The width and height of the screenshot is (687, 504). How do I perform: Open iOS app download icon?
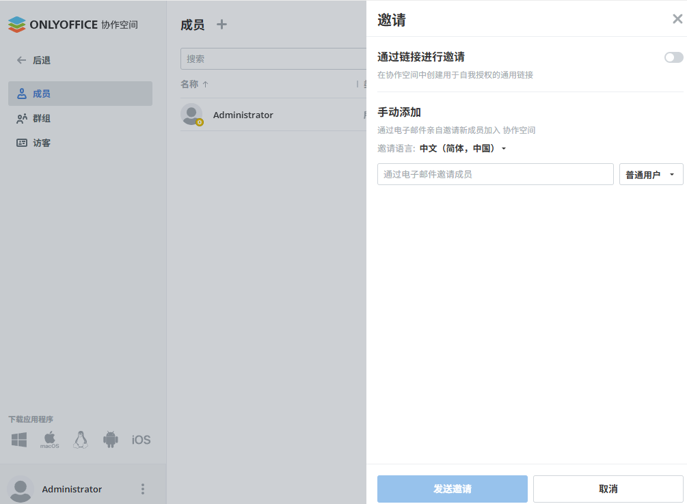click(x=141, y=440)
